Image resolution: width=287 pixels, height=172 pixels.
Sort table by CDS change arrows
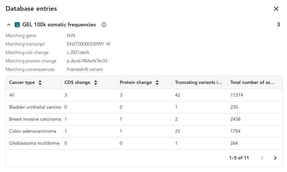coord(96,83)
